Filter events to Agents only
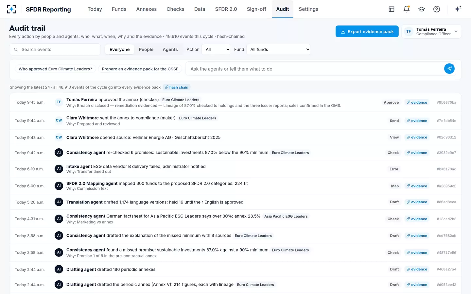471x294 pixels. point(170,49)
